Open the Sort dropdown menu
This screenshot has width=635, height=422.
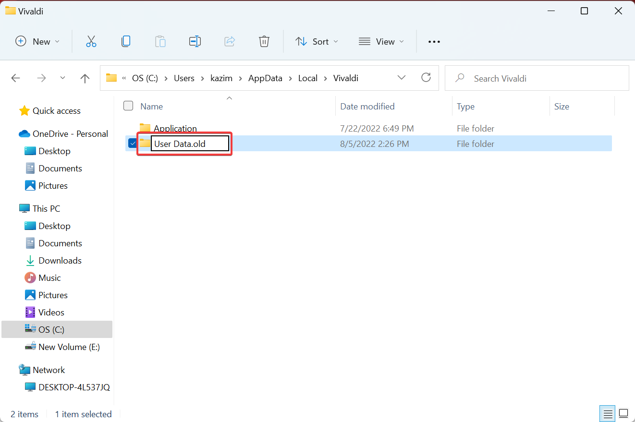(317, 42)
